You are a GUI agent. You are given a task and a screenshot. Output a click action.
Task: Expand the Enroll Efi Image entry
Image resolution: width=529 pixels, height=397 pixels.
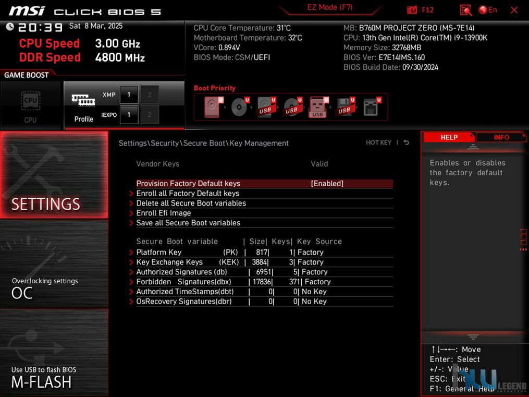coord(265,213)
